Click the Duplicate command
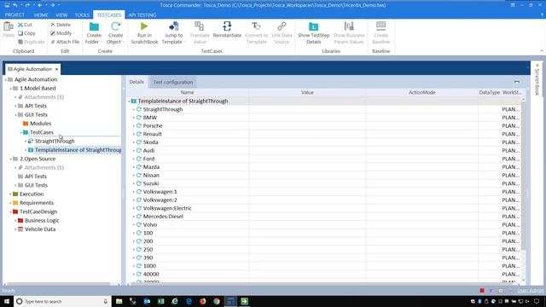Image resolution: width=546 pixels, height=307 pixels. coord(32,42)
